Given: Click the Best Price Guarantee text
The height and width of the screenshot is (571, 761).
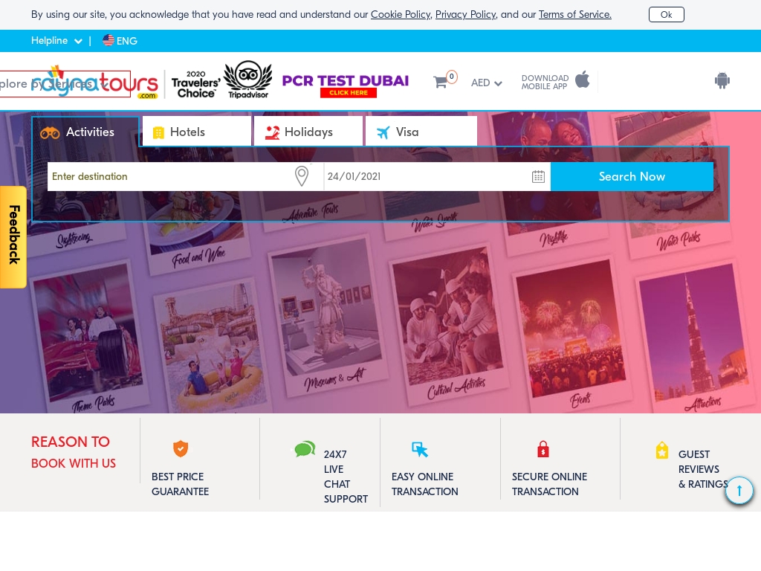Looking at the screenshot, I should (180, 484).
